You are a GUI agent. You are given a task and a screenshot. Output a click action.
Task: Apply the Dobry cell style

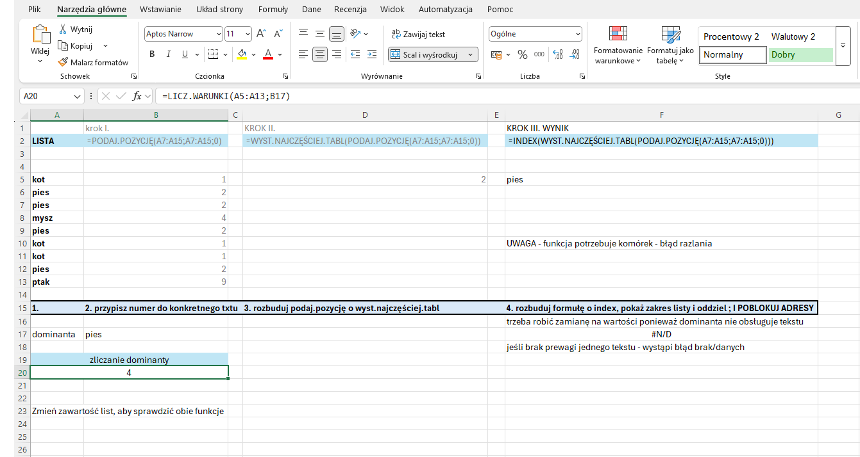tap(800, 55)
